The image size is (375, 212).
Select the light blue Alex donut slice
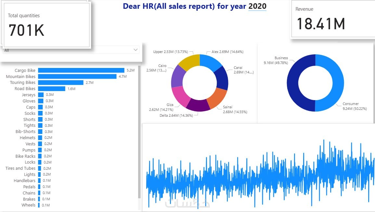click(x=210, y=61)
